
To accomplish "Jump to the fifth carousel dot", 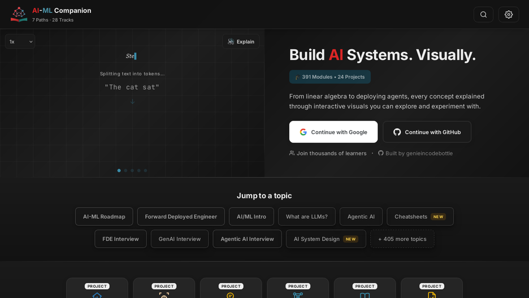I will coord(145,170).
